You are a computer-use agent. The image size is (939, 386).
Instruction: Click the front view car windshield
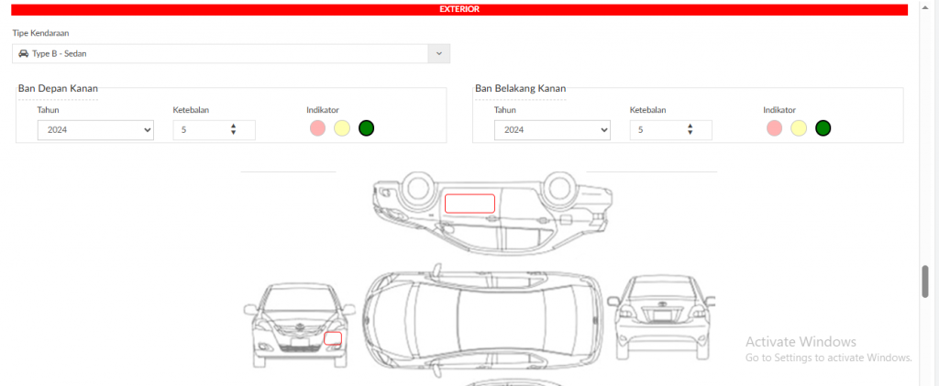pos(298,301)
